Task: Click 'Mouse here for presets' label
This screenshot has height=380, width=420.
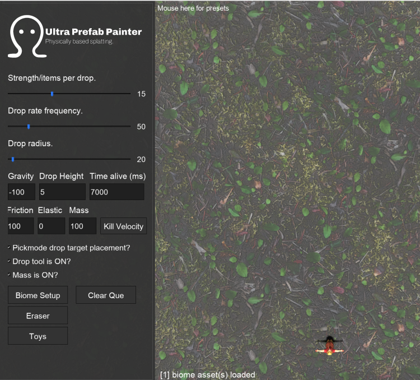Action: pos(193,8)
